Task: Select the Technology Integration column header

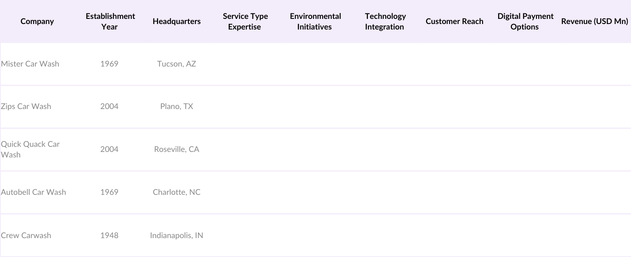Action: tap(385, 21)
